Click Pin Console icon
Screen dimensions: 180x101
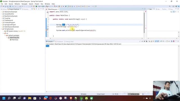coord(161,41)
